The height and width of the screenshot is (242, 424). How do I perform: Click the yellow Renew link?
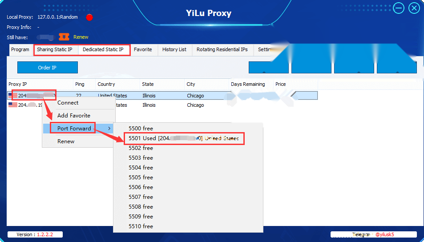click(x=81, y=37)
